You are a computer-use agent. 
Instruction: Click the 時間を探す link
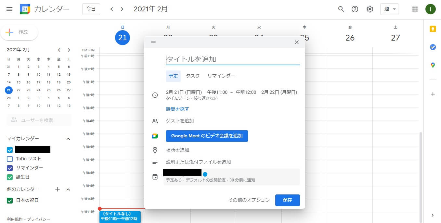pos(177,109)
